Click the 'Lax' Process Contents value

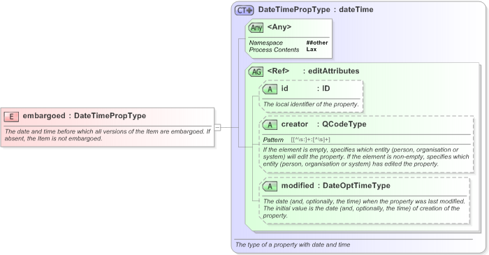tap(312, 50)
